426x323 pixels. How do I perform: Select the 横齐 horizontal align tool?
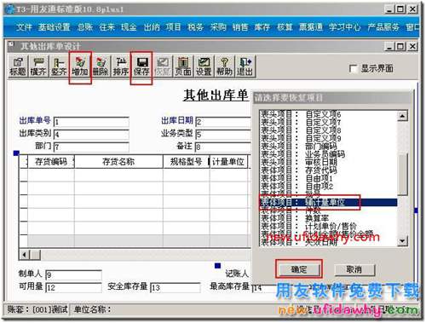click(38, 66)
